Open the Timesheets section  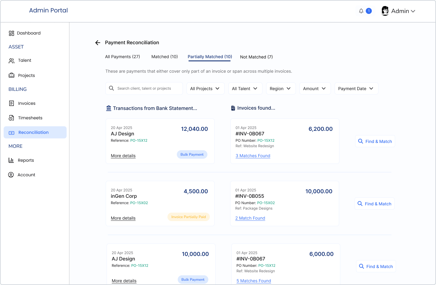[12, 118]
